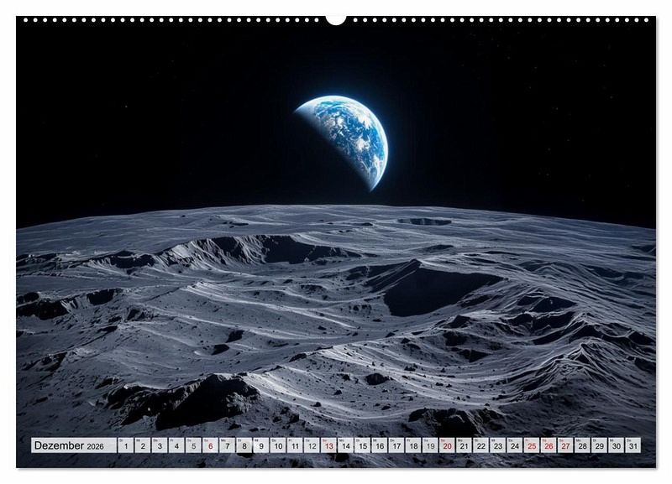The image size is (672, 484).
Task: Select red Sunday 27 in the calendar
Action: pos(565,446)
